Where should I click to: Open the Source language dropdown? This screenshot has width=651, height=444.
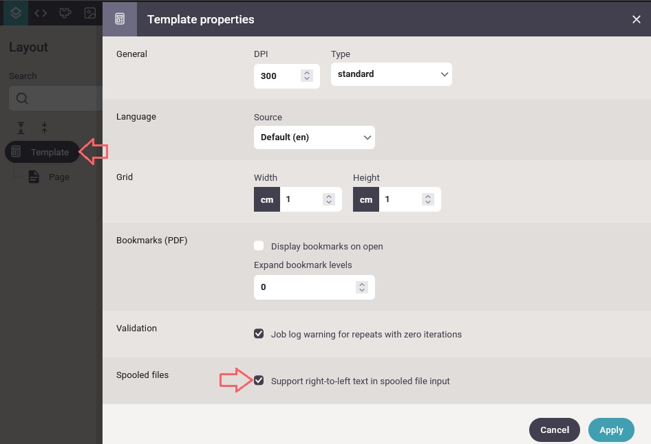coord(314,137)
